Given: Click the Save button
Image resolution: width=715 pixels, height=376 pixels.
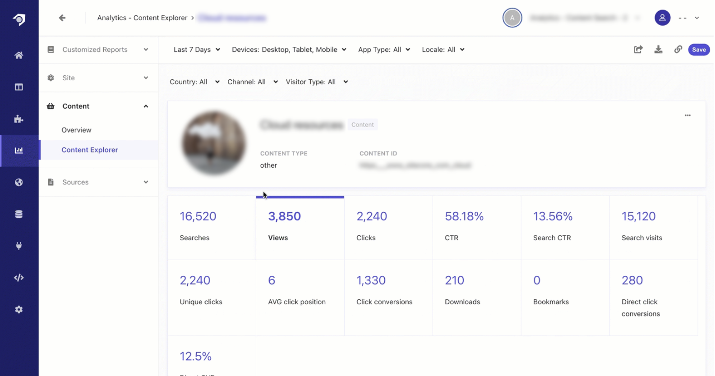Looking at the screenshot, I should pos(699,50).
